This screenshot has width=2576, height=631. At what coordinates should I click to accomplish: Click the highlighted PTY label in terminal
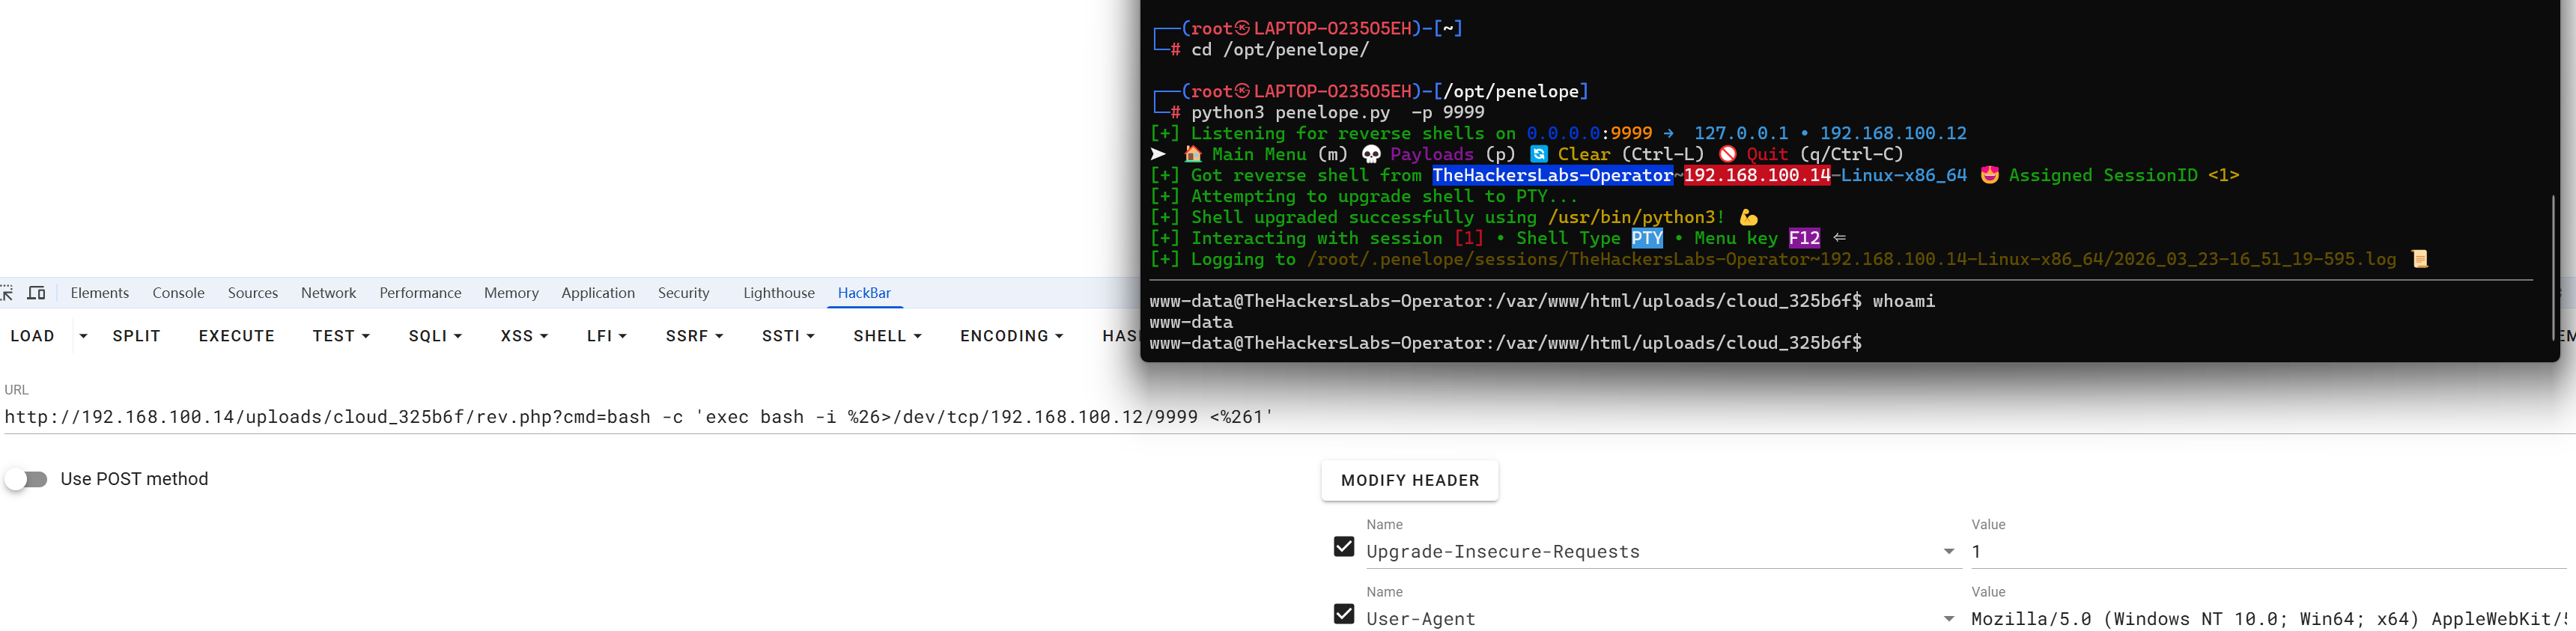[1647, 239]
